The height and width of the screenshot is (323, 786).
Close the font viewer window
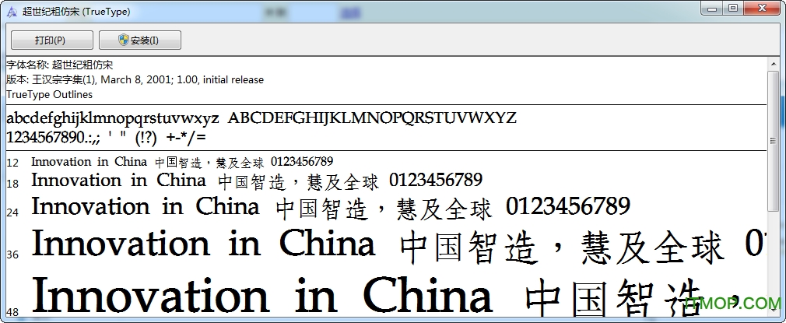pos(762,8)
